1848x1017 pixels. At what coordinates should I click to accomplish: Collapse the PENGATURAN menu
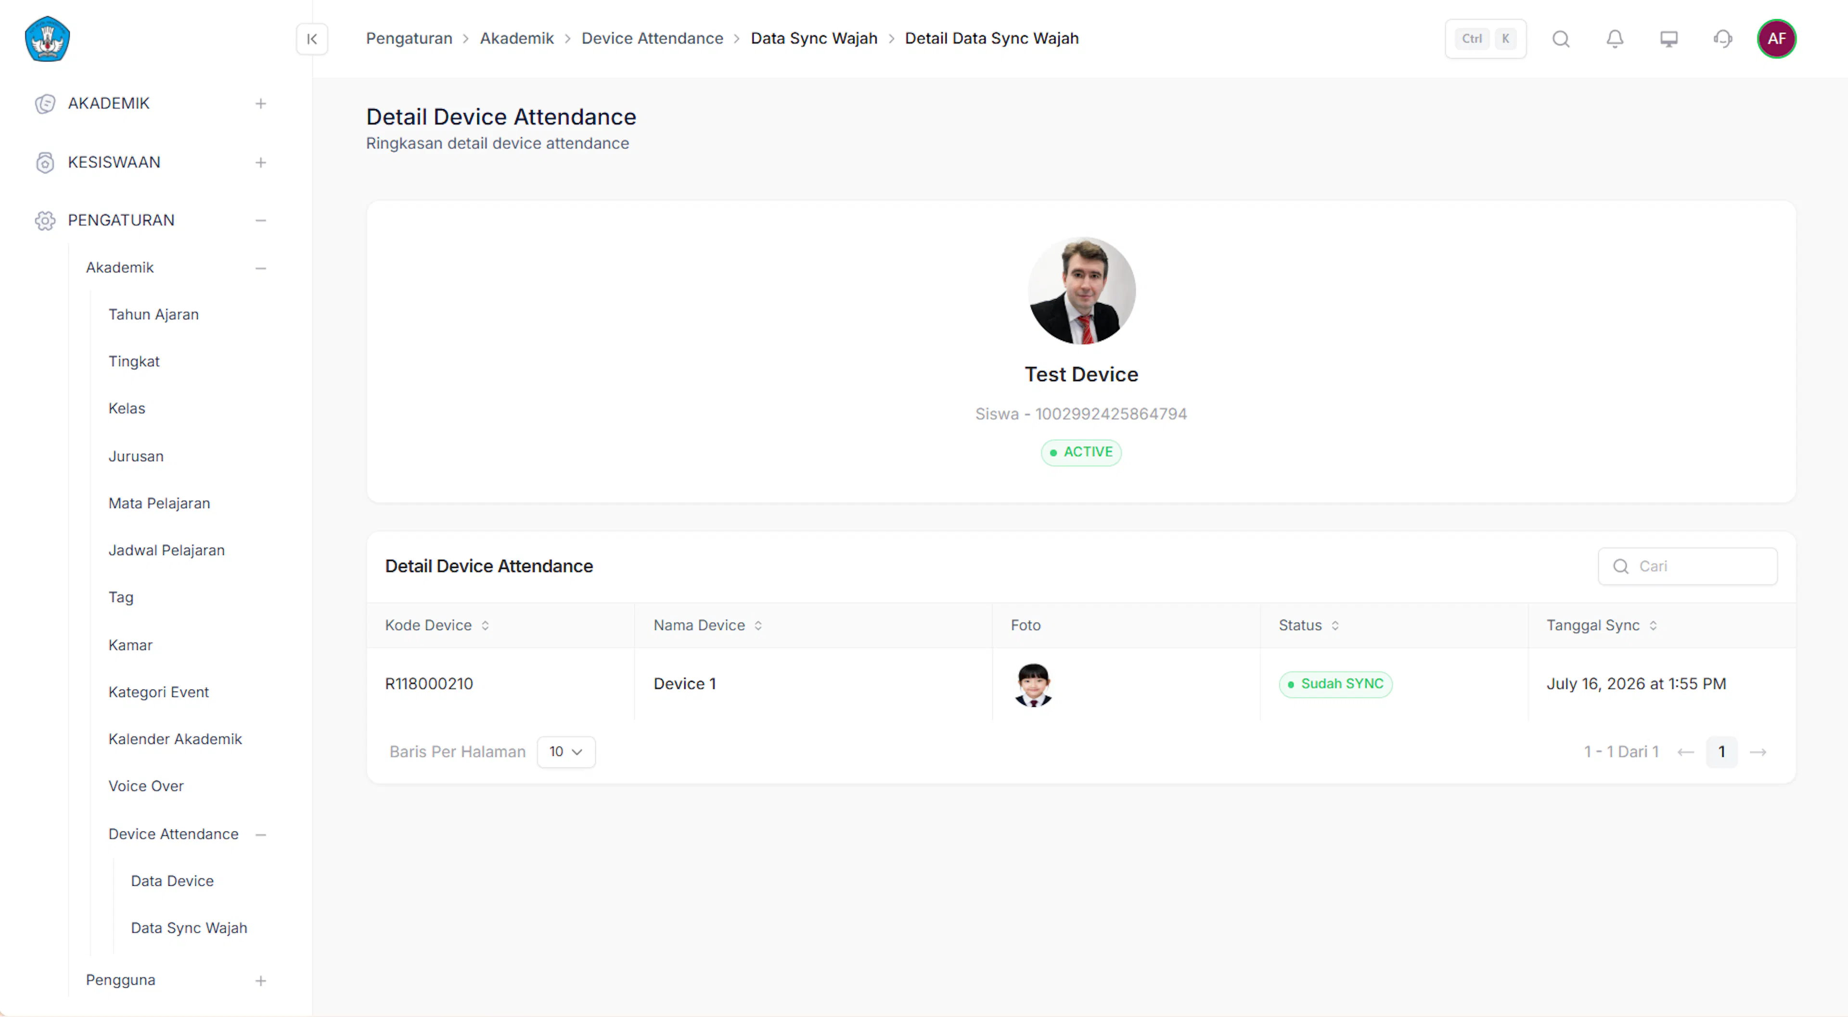point(260,221)
